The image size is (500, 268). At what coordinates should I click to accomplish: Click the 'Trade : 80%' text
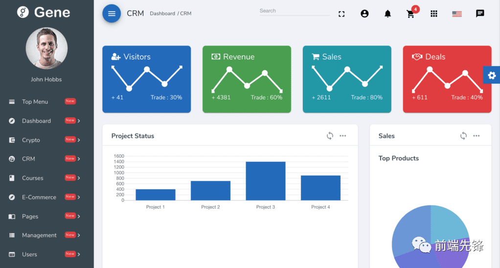(367, 97)
